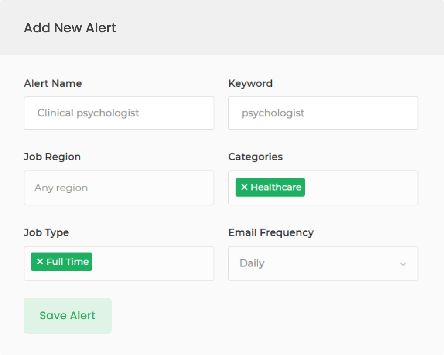
Task: Select the green Healthcare tag
Action: coord(270,187)
